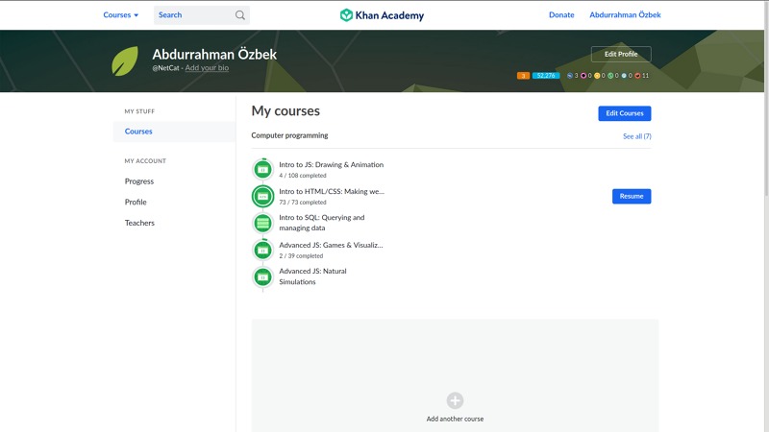Click the Computer programming heading
769x432 pixels.
point(289,135)
